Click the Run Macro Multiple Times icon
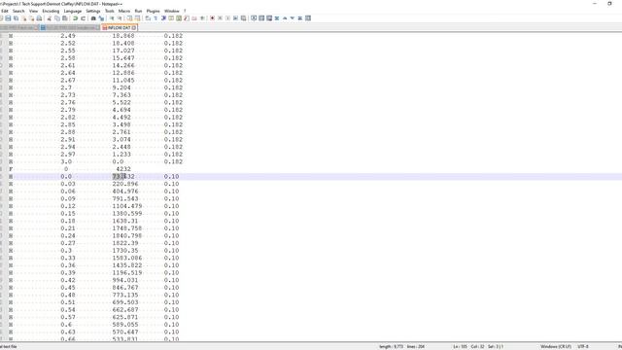The width and height of the screenshot is (622, 350). click(x=235, y=18)
